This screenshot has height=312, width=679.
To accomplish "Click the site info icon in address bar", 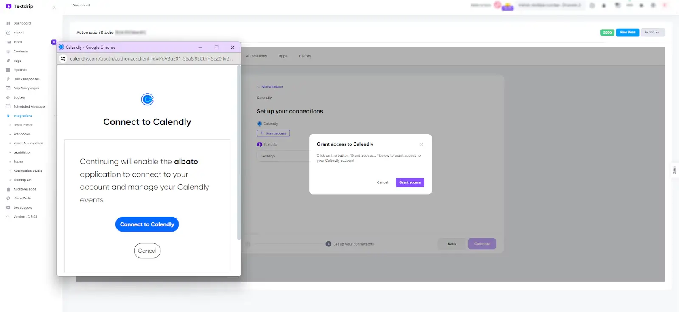I will point(63,59).
